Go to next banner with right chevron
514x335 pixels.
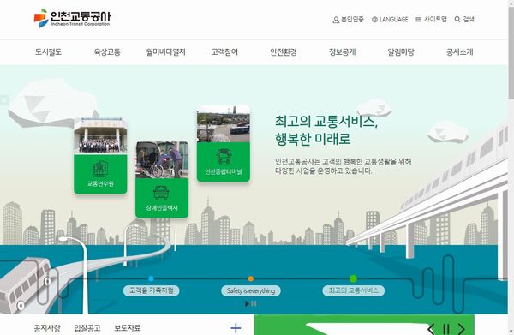(461, 329)
